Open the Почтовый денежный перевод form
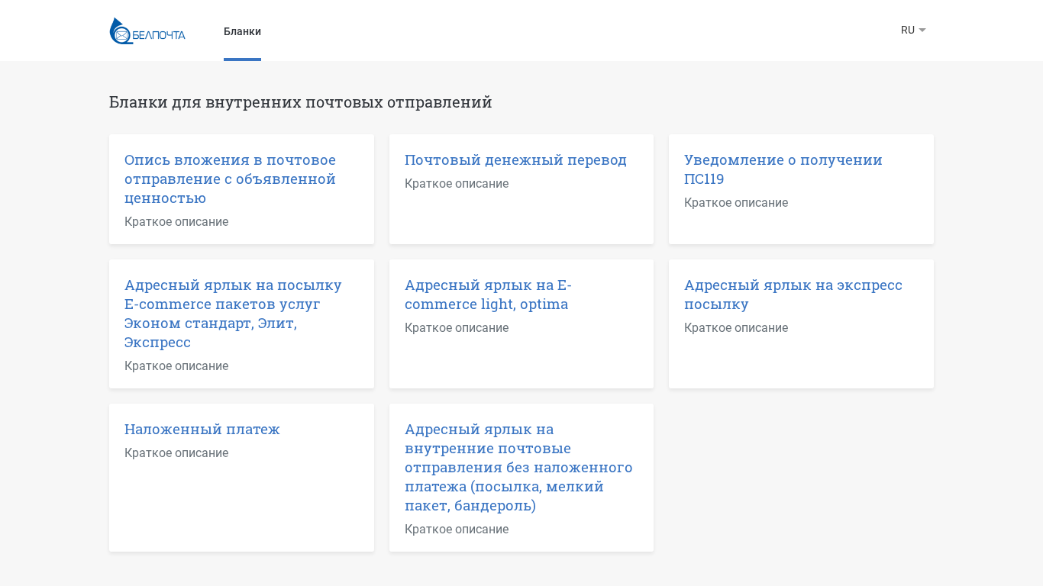 pos(515,160)
